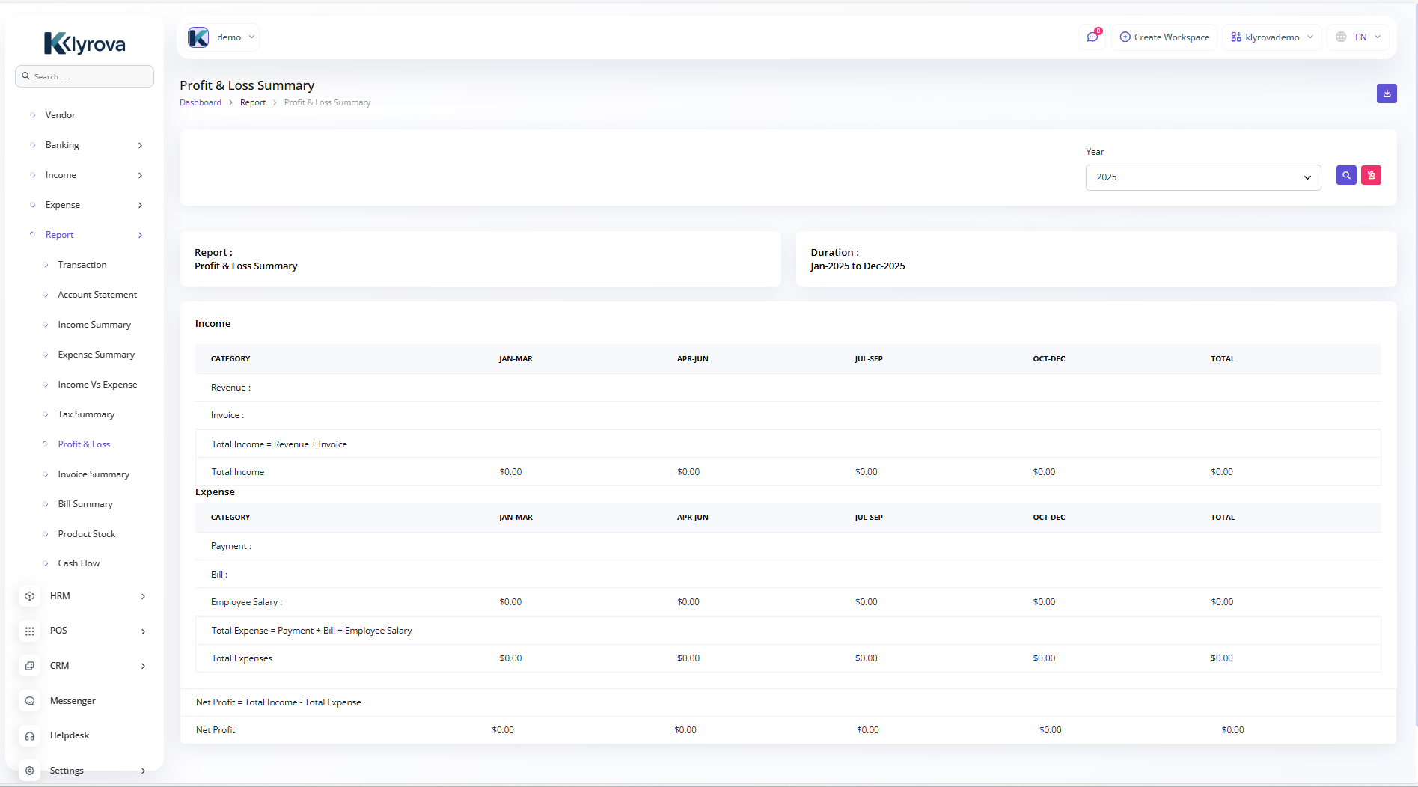This screenshot has width=1418, height=787.
Task: Click the CRM sidebar icon
Action: pos(30,666)
